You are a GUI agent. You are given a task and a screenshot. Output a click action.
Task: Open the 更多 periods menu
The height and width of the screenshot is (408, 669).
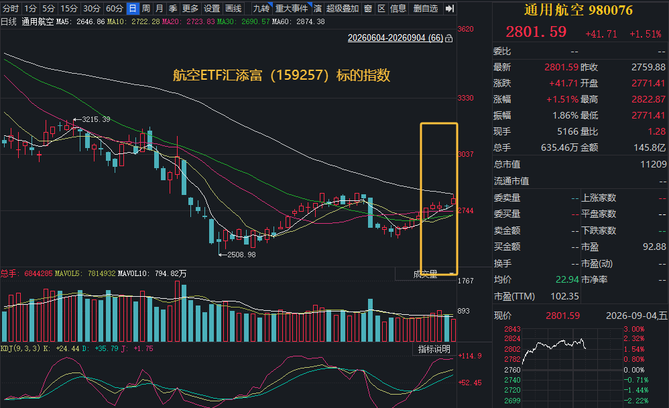(190, 9)
